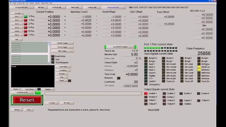Toggle ToolPath on/off

pyautogui.click(x=22, y=92)
